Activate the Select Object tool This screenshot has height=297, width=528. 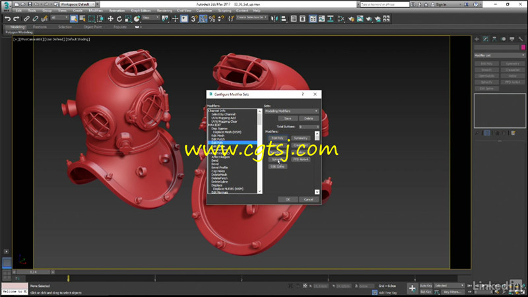[74, 19]
